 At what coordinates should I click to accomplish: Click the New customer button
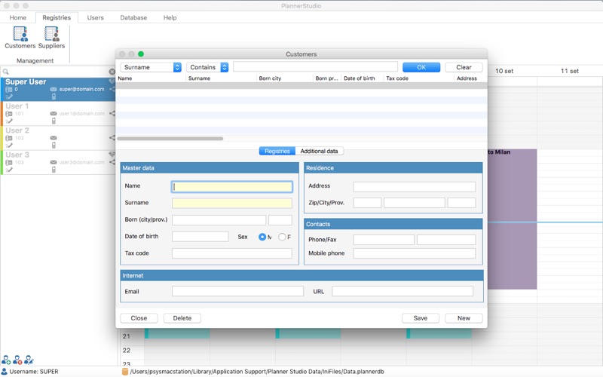(x=464, y=318)
